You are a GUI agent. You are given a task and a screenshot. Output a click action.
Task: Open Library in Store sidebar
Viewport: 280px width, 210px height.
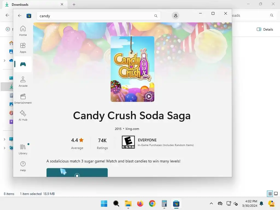23,149
